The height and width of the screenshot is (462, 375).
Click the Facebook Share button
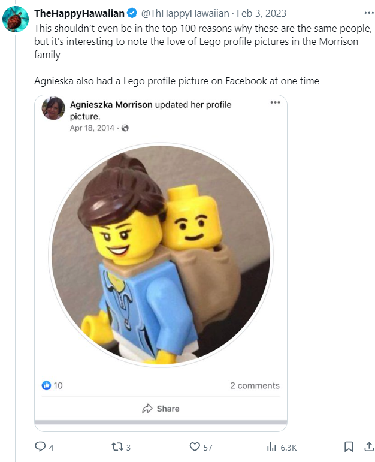click(161, 409)
